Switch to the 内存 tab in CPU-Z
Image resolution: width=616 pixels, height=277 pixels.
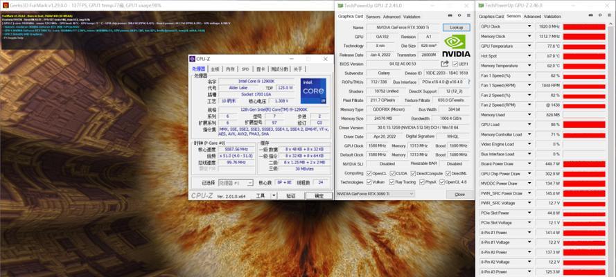click(x=230, y=69)
